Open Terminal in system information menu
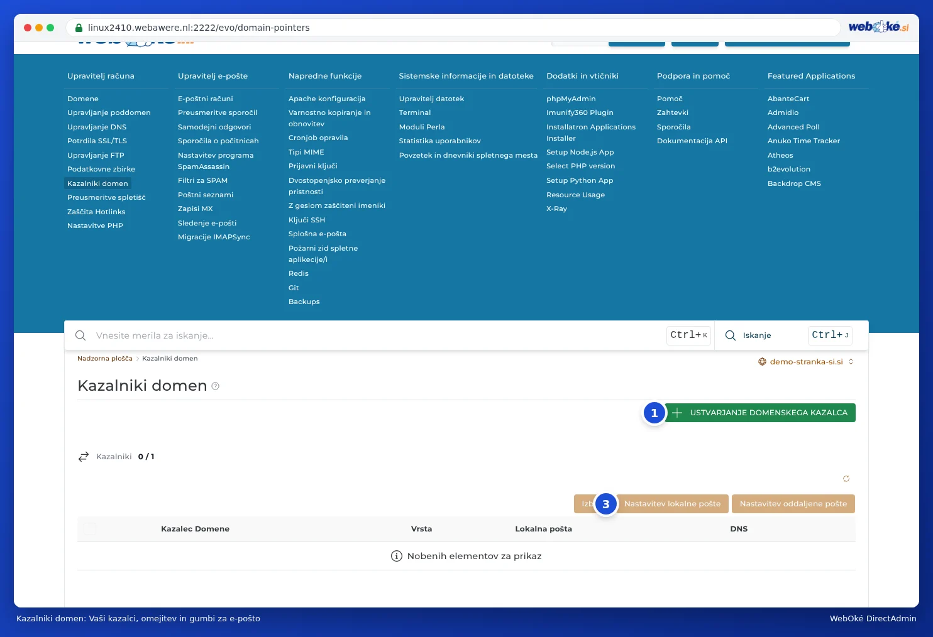This screenshot has width=933, height=637. [415, 112]
